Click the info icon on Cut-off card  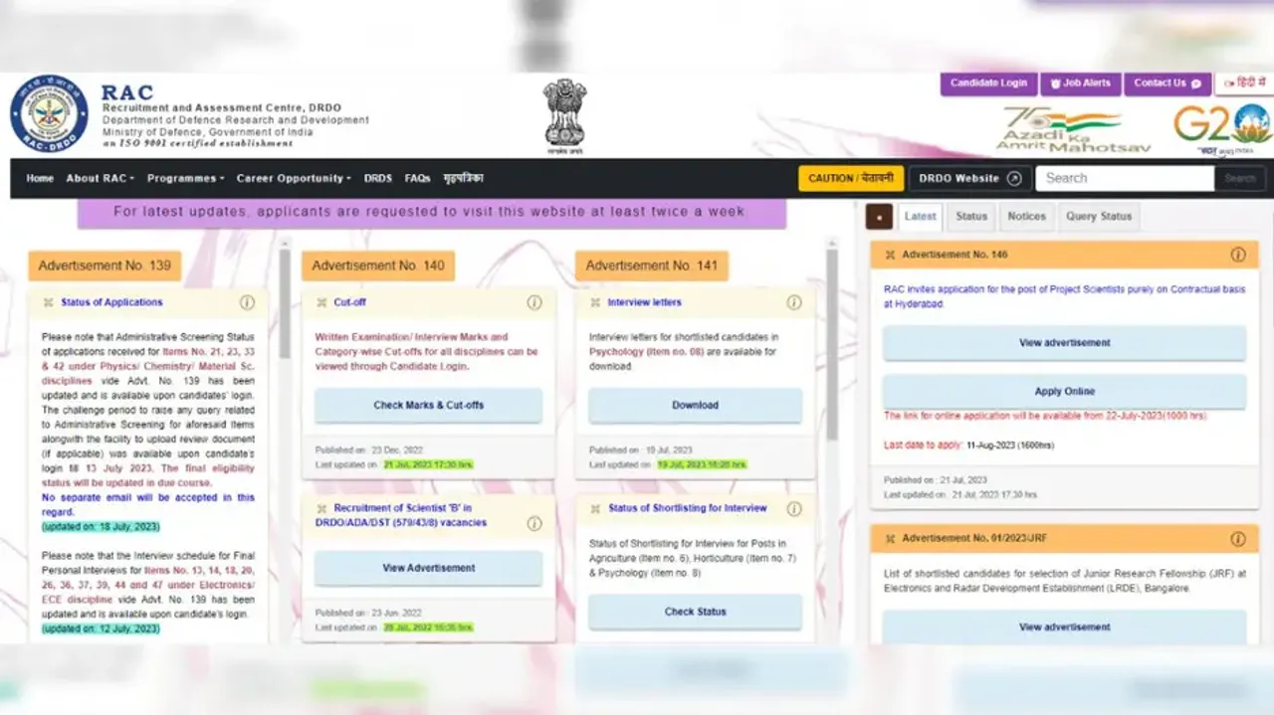[x=534, y=302]
